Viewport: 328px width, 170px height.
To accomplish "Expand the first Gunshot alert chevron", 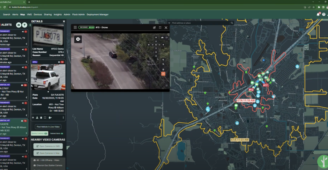I will point(27,44).
